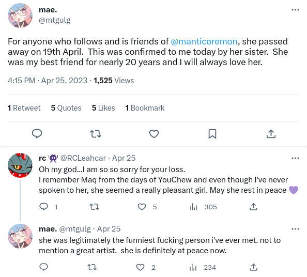This screenshot has height=277, width=307.
Task: Bookmark the main tweet
Action: pos(212,134)
